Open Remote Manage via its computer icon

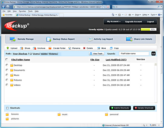click(12, 39)
